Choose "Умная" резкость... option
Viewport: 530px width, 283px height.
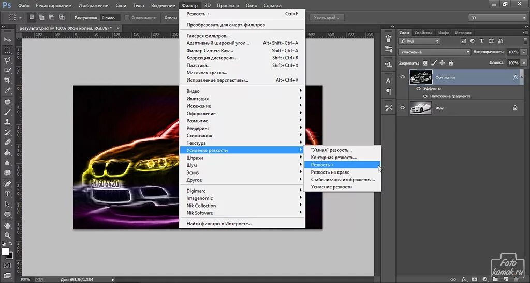[x=343, y=150]
